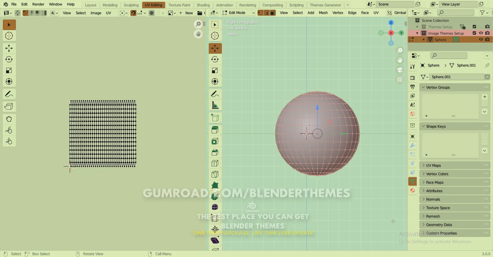The image size is (493, 257).
Task: Select the Bevel tool
Action: click(215, 152)
